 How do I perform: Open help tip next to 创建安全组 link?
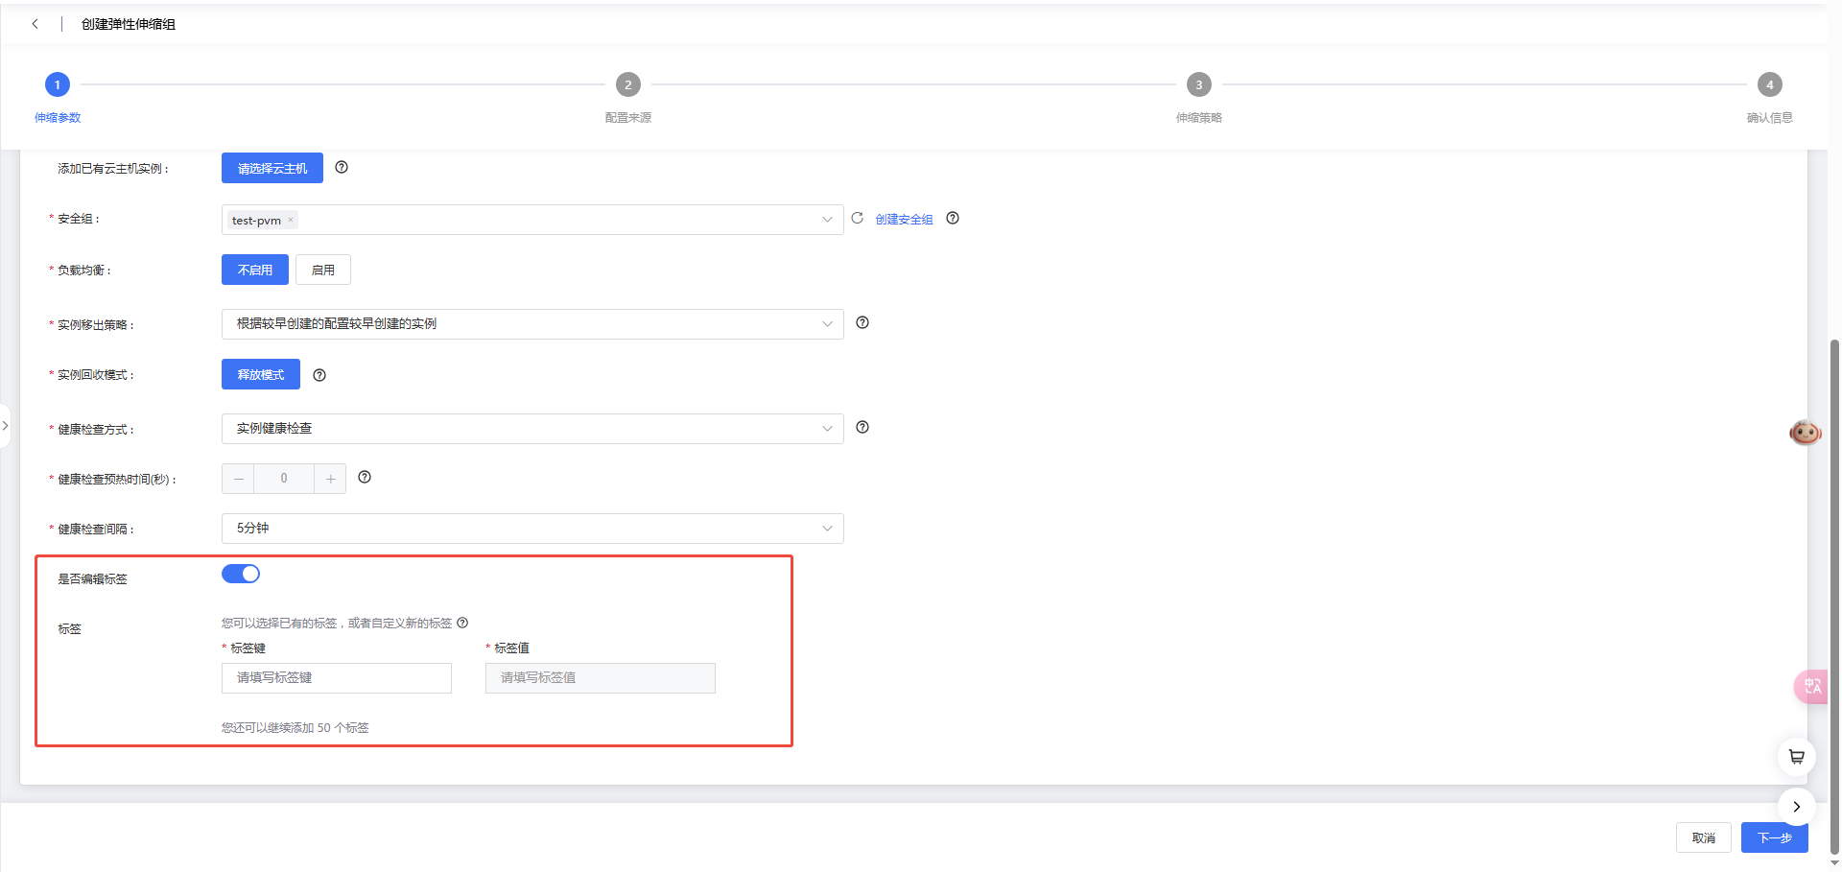pyautogui.click(x=953, y=218)
